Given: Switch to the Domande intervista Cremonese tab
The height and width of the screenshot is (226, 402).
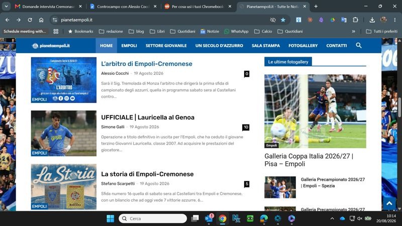Looking at the screenshot, I should tap(48, 7).
